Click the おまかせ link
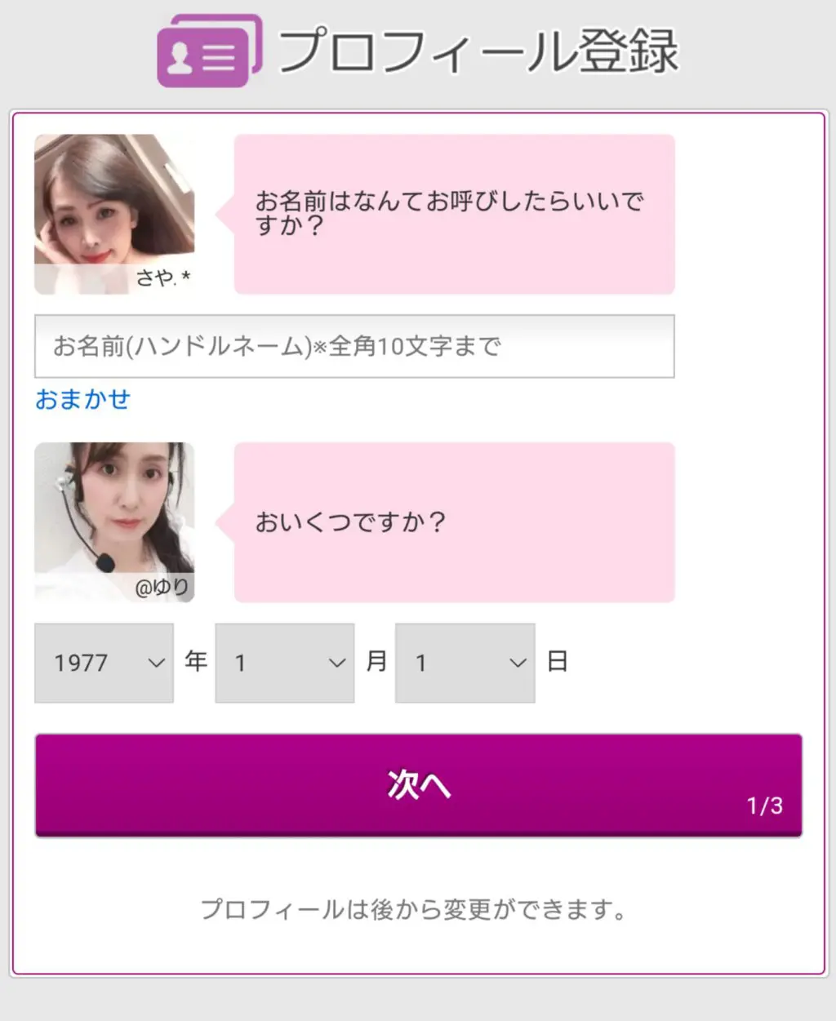The width and height of the screenshot is (836, 1021). [x=82, y=399]
